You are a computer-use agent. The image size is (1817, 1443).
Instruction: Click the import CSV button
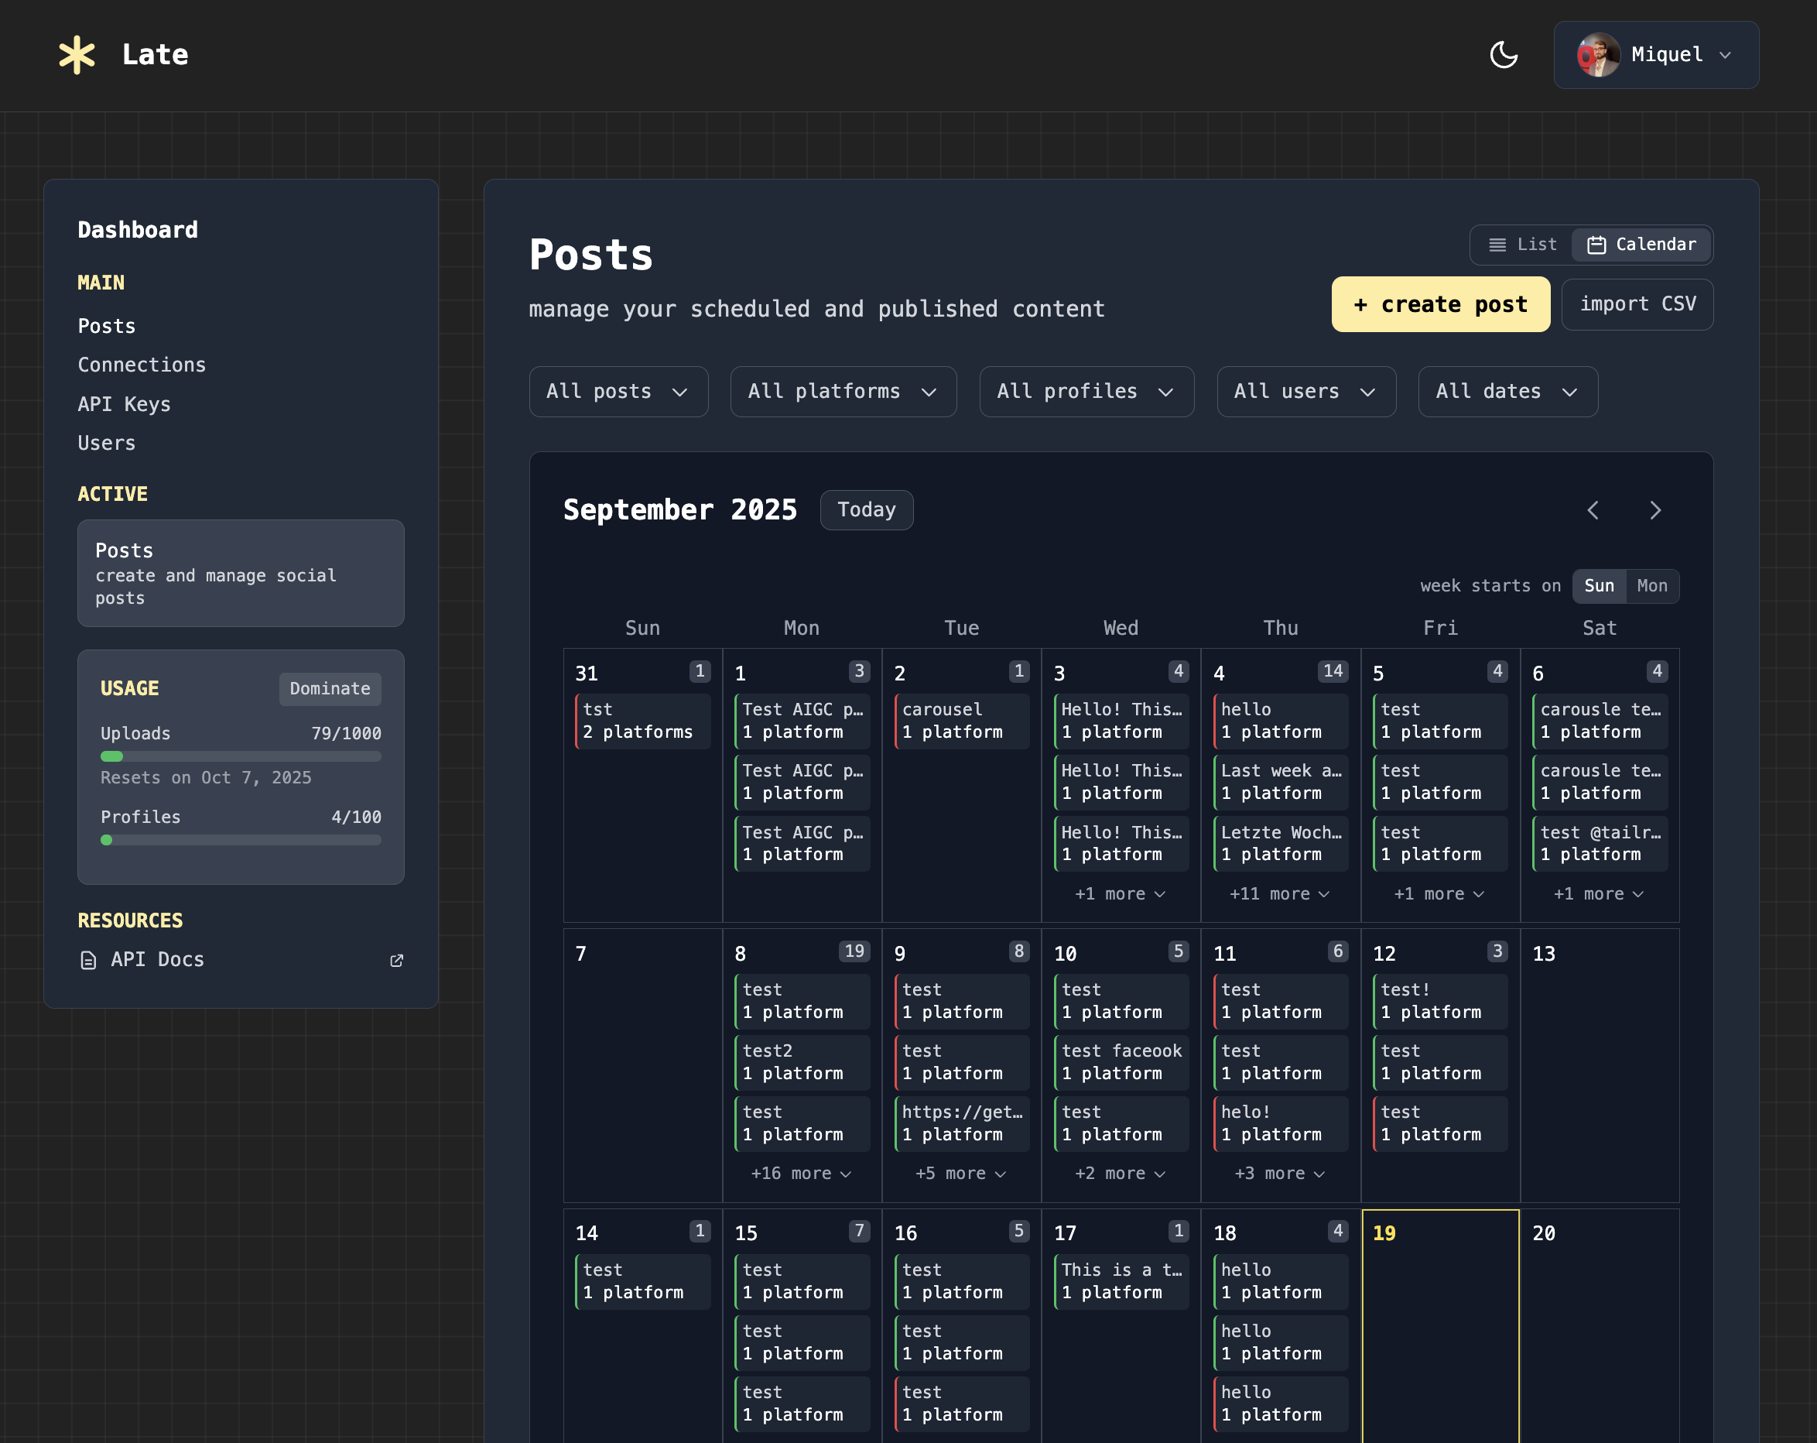point(1637,304)
